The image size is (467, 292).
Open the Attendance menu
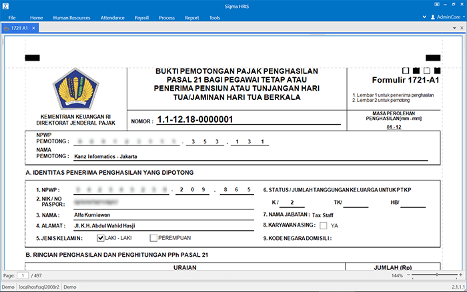(112, 18)
